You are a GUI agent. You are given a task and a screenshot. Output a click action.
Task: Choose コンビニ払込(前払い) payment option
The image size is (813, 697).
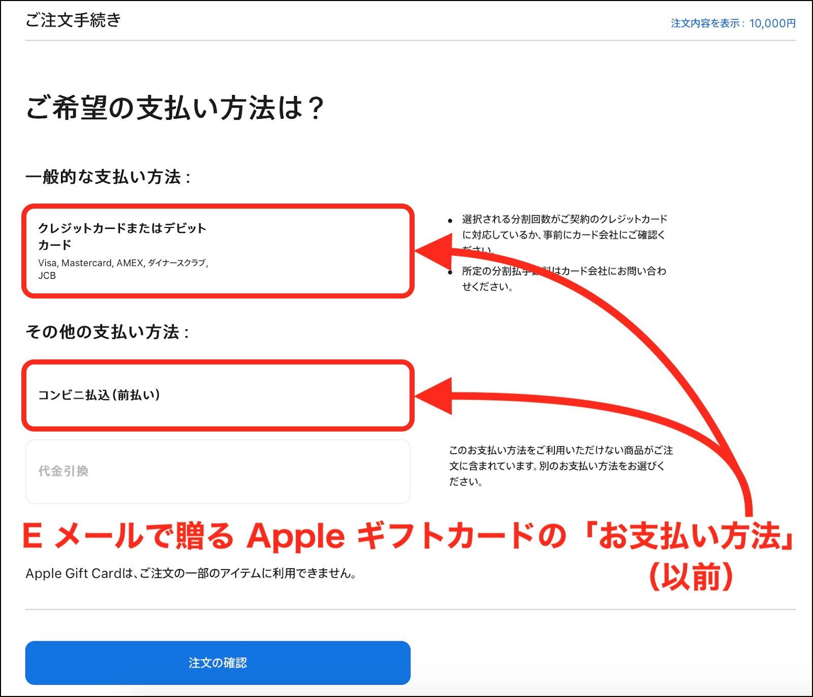[218, 395]
